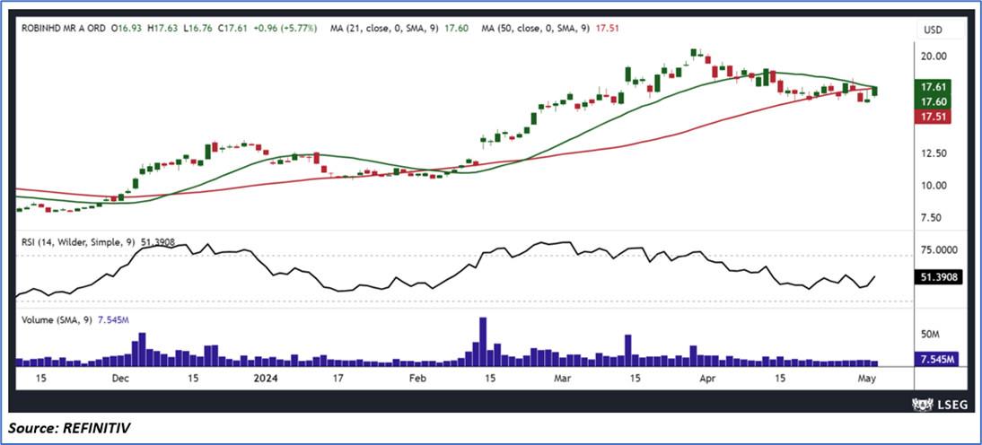Click the Mar date axis label
Viewport: 982px width, 445px height.
565,379
